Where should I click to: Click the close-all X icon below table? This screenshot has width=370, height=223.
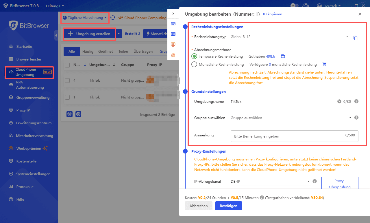coord(78,114)
